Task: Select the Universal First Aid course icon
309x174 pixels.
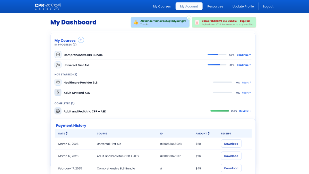Action: [58, 65]
